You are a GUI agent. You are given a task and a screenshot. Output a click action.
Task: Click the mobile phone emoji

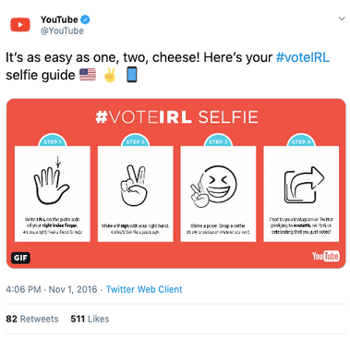click(x=132, y=75)
